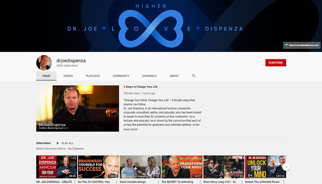Image resolution: width=322 pixels, height=184 pixels.
Task: Click 'Media Interviews with Dr. Joe Dispenza' text
Action: click(60, 149)
